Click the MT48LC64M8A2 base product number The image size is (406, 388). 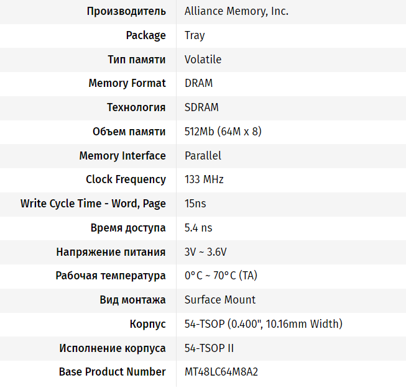[x=221, y=372]
